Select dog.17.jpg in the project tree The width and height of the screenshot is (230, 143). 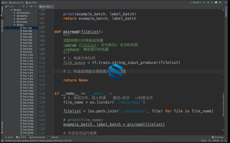(x=28, y=76)
